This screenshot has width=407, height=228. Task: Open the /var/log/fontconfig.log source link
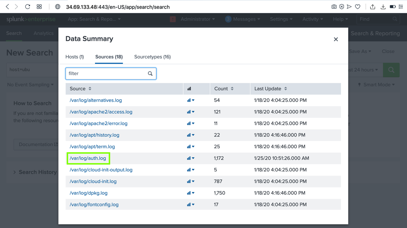[94, 205]
